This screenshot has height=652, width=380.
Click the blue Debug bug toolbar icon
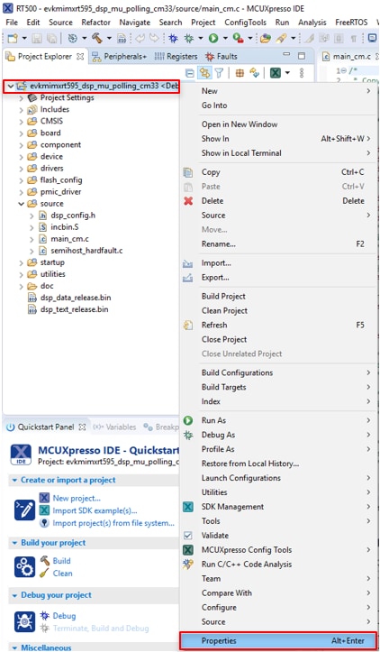click(x=173, y=38)
